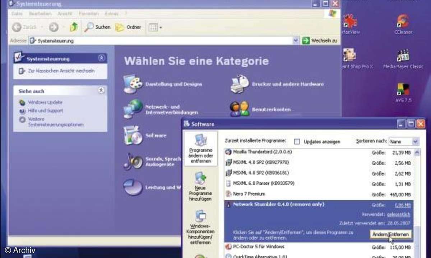This screenshot has width=431, height=258.
Task: Select Programme ändern oder entfernen sidebar icon
Action: point(200,148)
